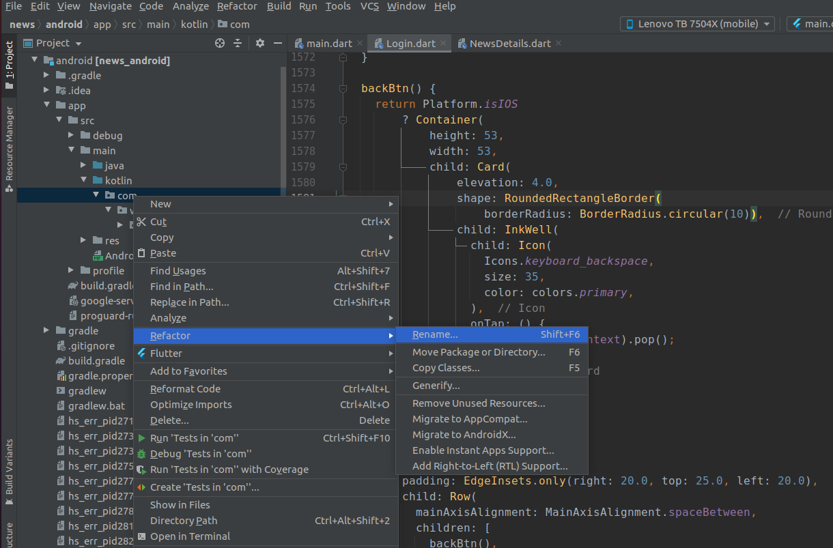Click the Flutter icon in context menu
The width and height of the screenshot is (833, 548).
(x=141, y=354)
